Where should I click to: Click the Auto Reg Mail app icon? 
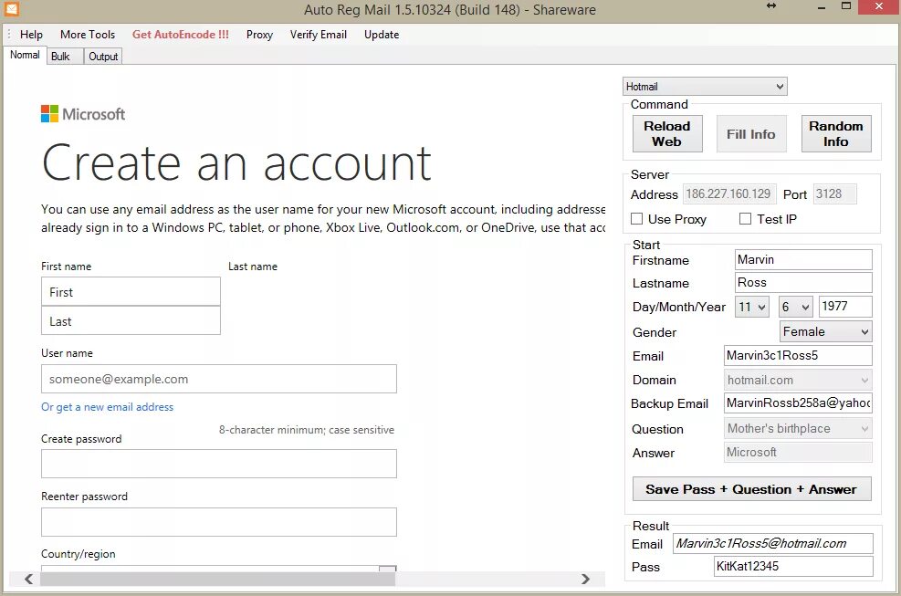pos(12,8)
